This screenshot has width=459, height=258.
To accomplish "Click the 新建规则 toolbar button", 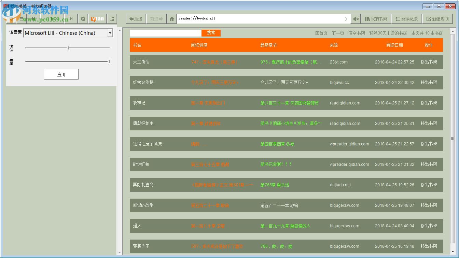I will tap(437, 19).
